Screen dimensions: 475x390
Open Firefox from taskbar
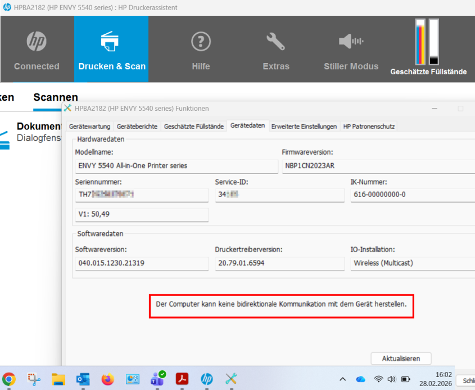[108, 379]
